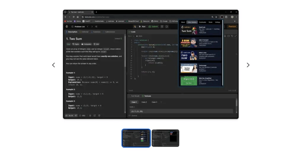Click the help question-mark icon

pos(99,115)
